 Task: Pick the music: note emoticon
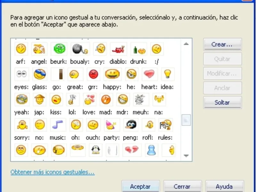point(58,125)
